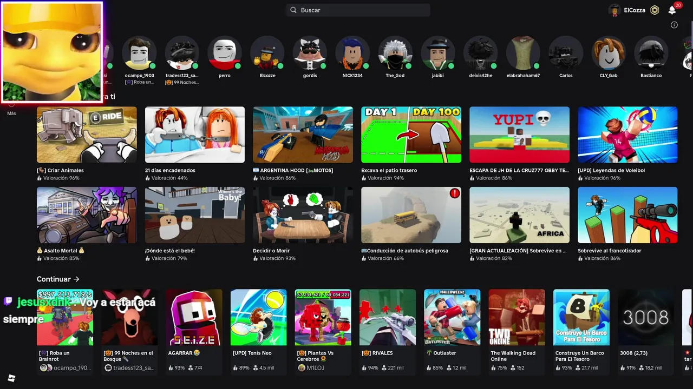Click ocampo_190... friend label under Roba un Brainrot

(x=73, y=368)
